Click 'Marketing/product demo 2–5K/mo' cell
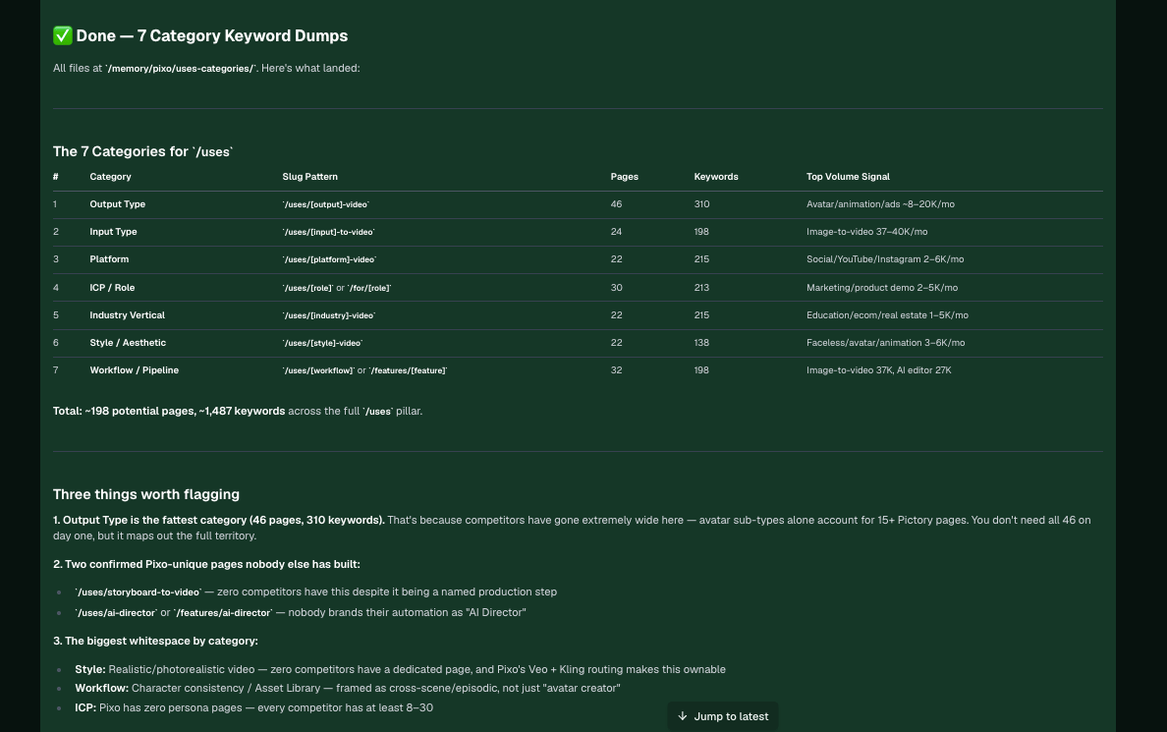Image resolution: width=1167 pixels, height=732 pixels. (x=882, y=288)
